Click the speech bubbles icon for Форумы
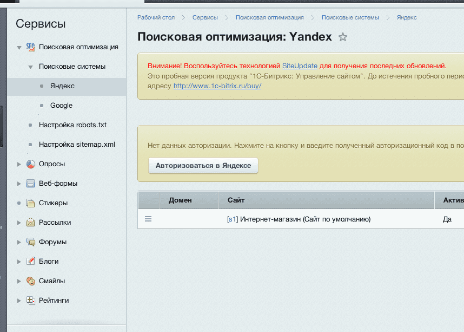Image resolution: width=464 pixels, height=332 pixels. (x=30, y=242)
